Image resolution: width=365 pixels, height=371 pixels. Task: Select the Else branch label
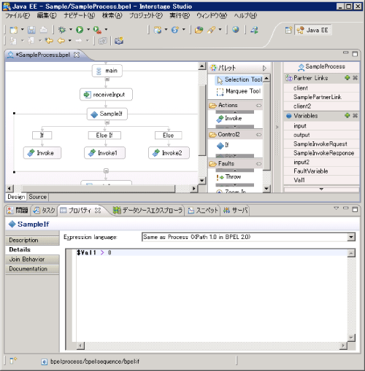[169, 136]
